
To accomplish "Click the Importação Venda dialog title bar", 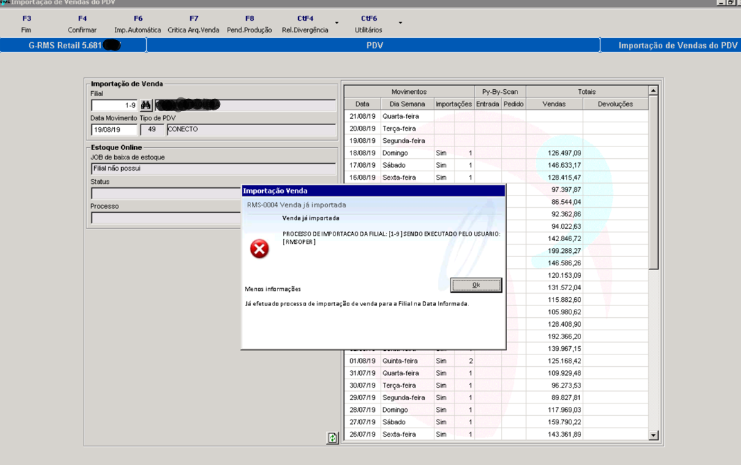I will [374, 191].
